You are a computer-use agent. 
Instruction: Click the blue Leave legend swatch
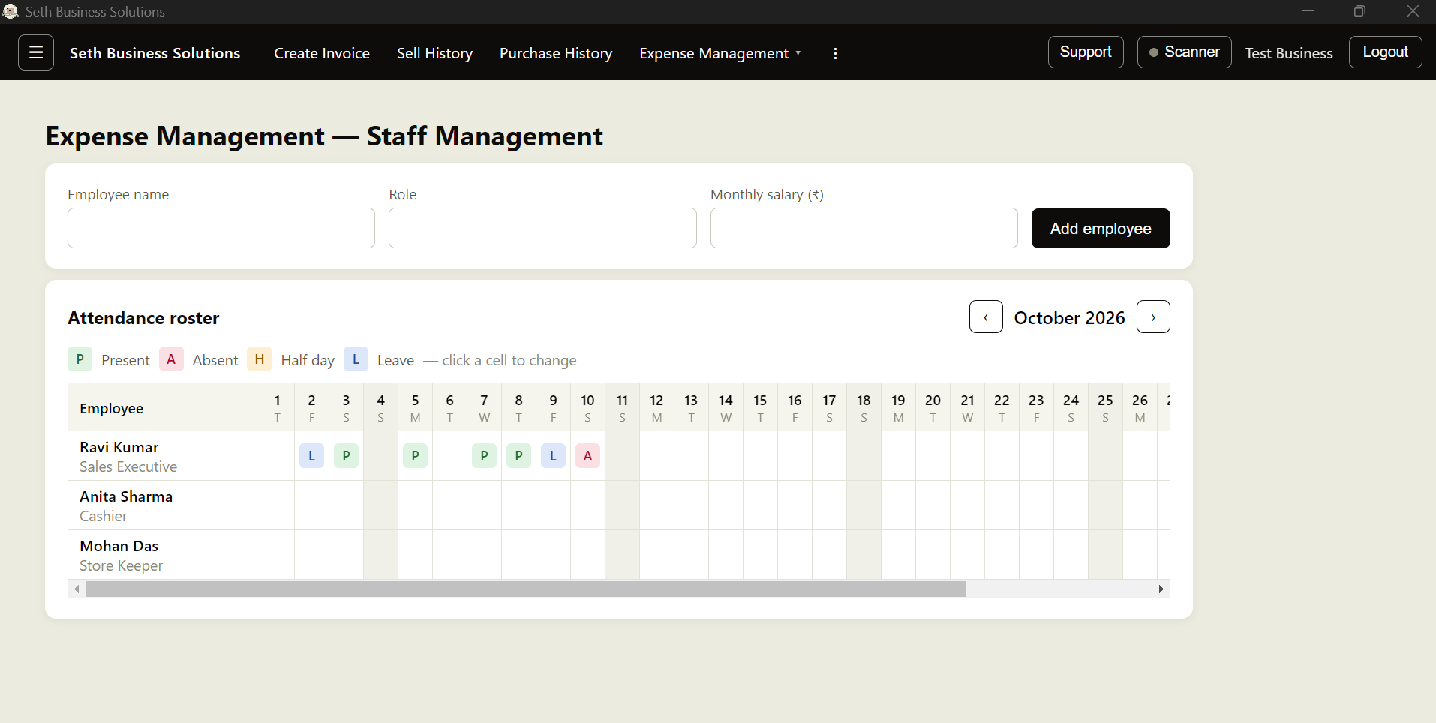(x=356, y=359)
